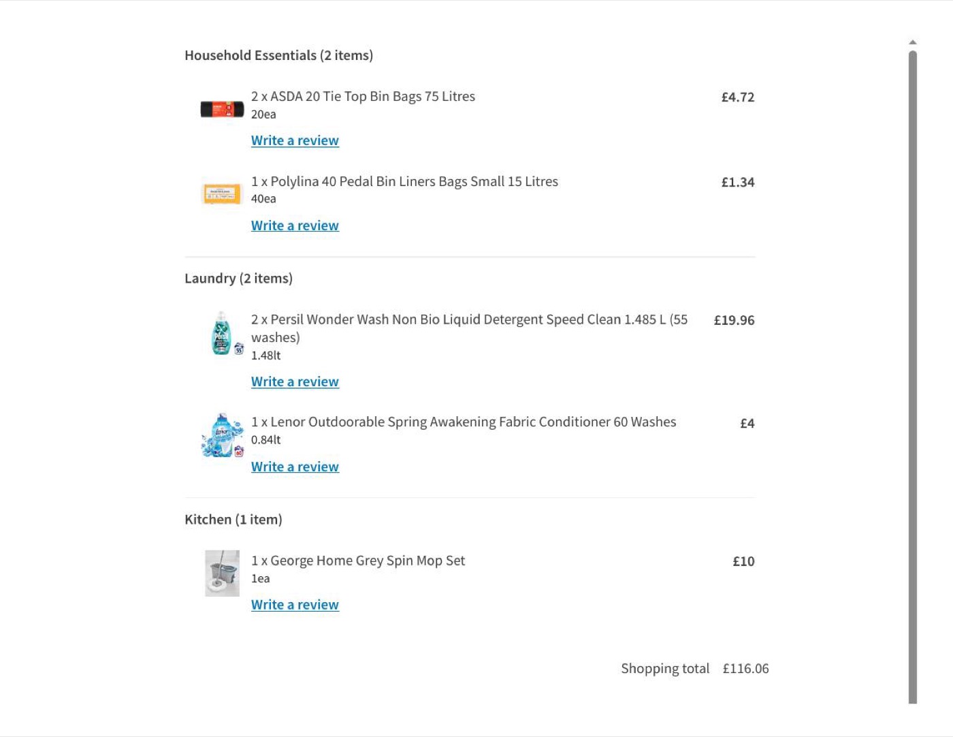Image resolution: width=953 pixels, height=737 pixels.
Task: Click the Household Essentials section heading
Action: [x=278, y=55]
